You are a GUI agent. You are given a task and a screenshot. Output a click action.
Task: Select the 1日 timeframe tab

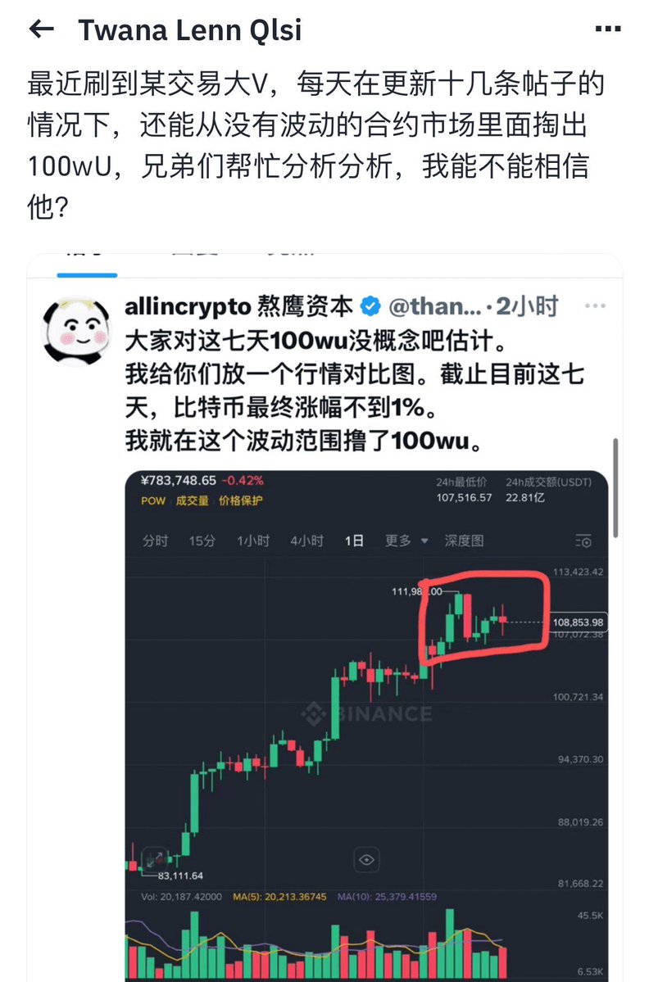[354, 541]
